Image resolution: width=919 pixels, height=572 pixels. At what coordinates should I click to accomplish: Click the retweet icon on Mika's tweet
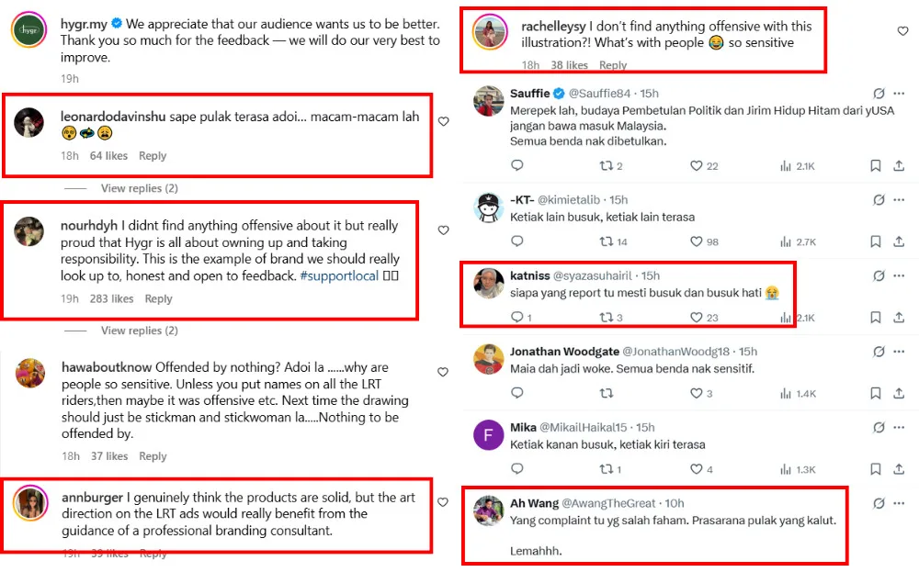click(x=606, y=470)
